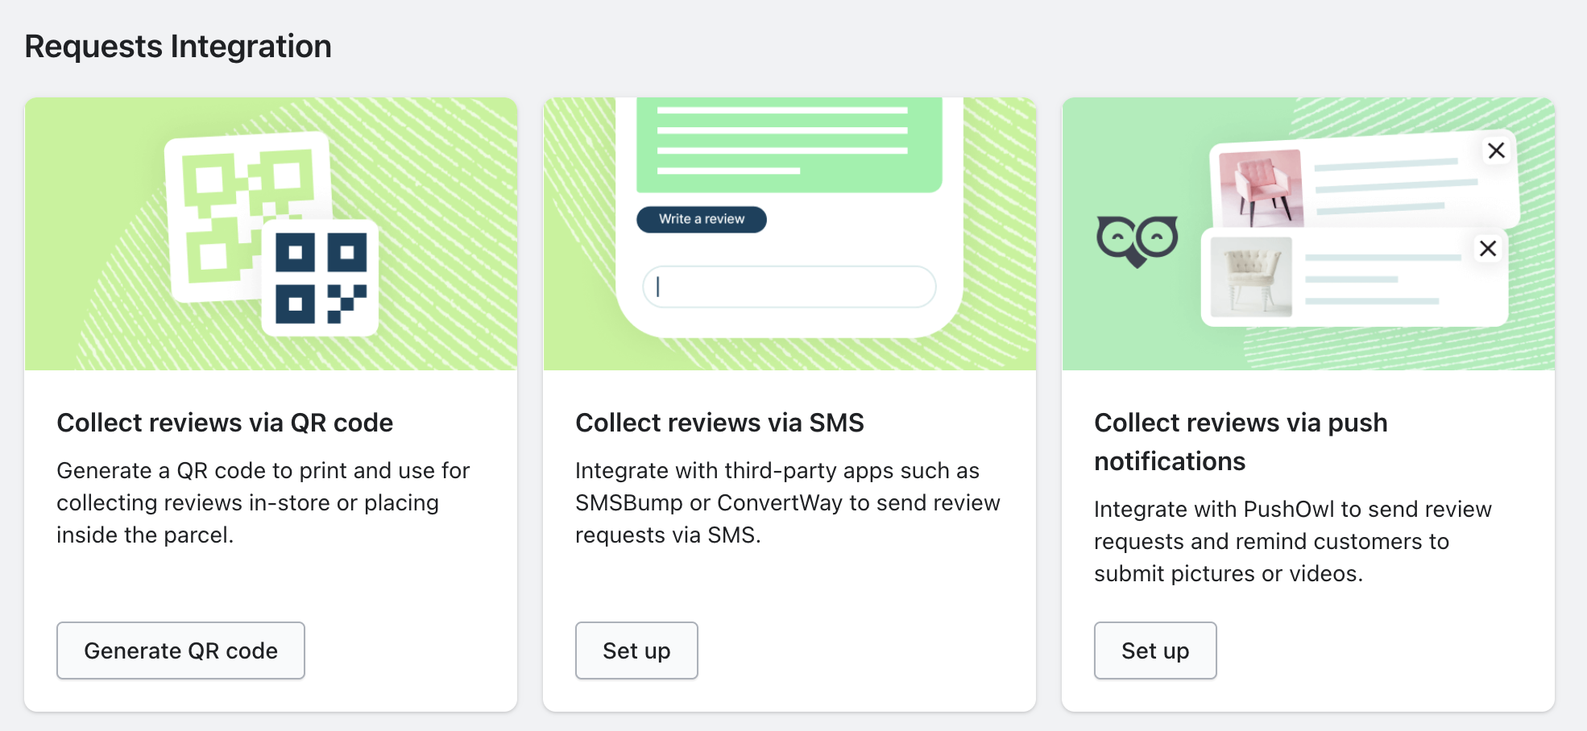Click the PushOwl integration description text

[1292, 541]
